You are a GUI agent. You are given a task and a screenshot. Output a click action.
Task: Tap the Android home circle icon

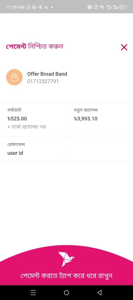point(66,293)
